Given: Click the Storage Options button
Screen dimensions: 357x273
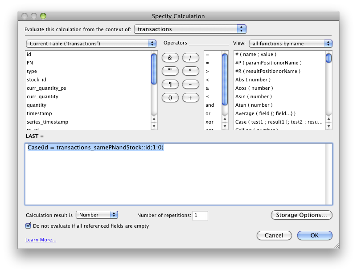Looking at the screenshot, I should coord(301,215).
